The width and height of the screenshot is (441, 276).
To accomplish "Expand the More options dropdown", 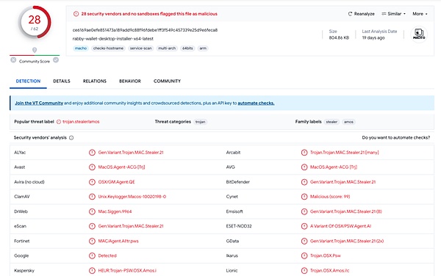I will tap(420, 14).
